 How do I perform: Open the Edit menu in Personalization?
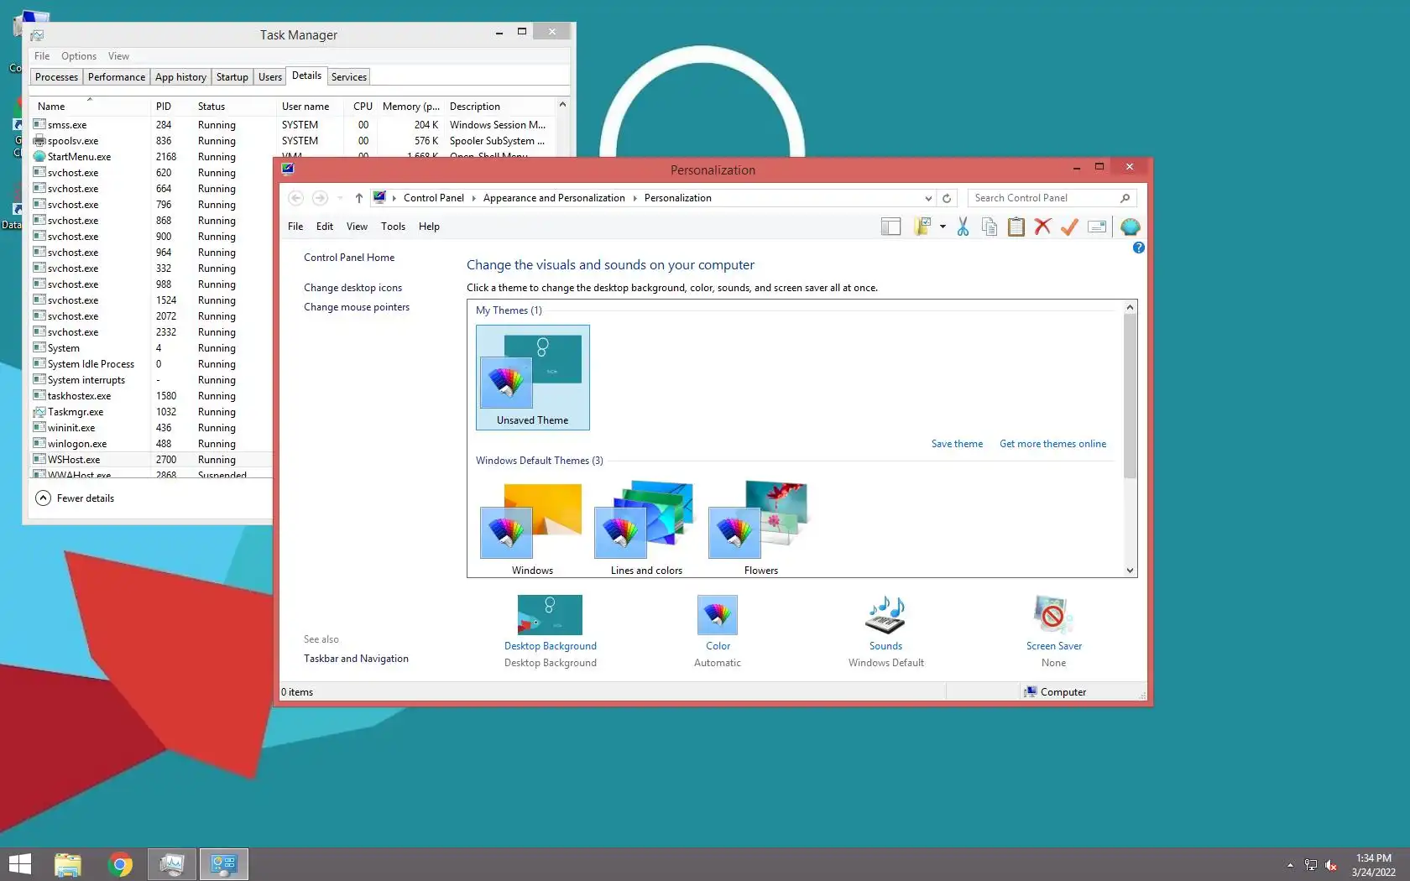pos(325,227)
